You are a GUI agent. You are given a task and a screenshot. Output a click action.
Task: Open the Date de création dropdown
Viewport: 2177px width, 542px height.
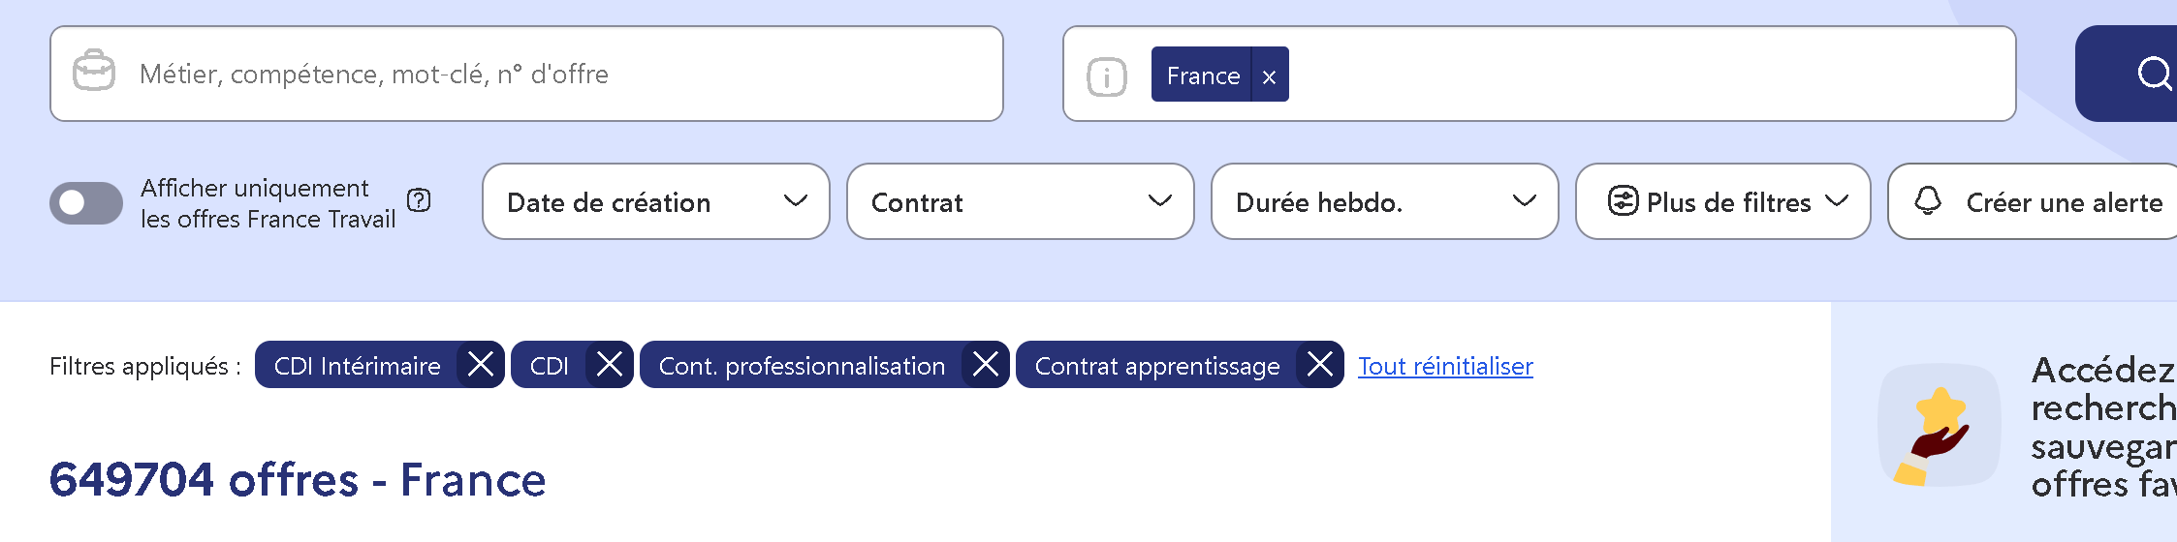point(655,201)
